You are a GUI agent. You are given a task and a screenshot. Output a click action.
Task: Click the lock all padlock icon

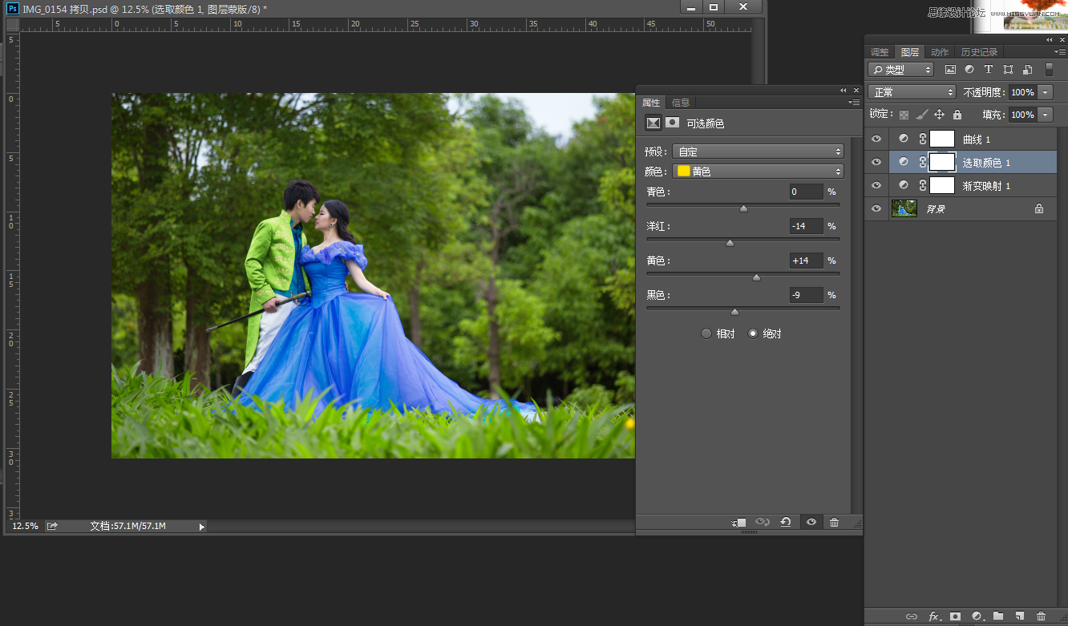(x=957, y=115)
